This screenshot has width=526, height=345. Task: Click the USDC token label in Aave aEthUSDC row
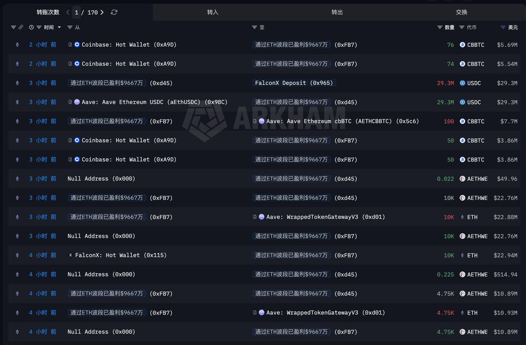tap(474, 102)
